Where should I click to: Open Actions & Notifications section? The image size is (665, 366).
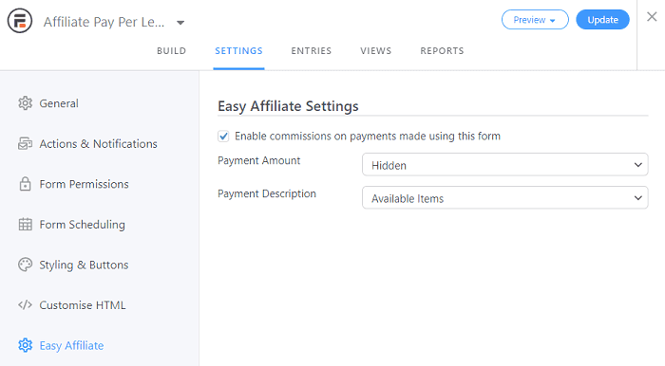(99, 144)
